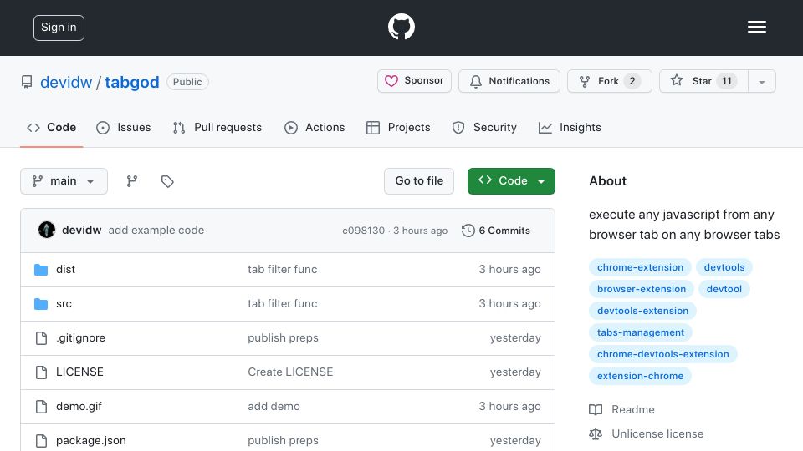Click the Fork count badge 2

632,81
